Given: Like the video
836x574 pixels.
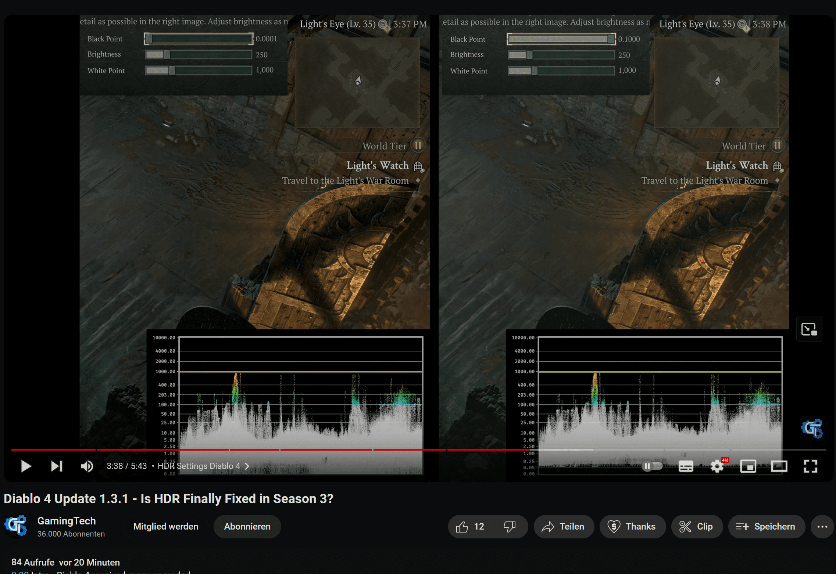Looking at the screenshot, I should 470,527.
